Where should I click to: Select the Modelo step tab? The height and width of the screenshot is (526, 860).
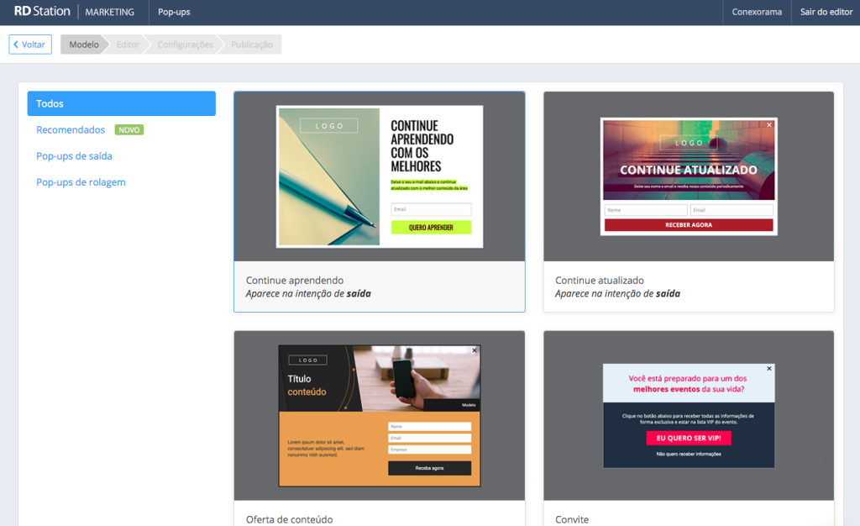[83, 45]
